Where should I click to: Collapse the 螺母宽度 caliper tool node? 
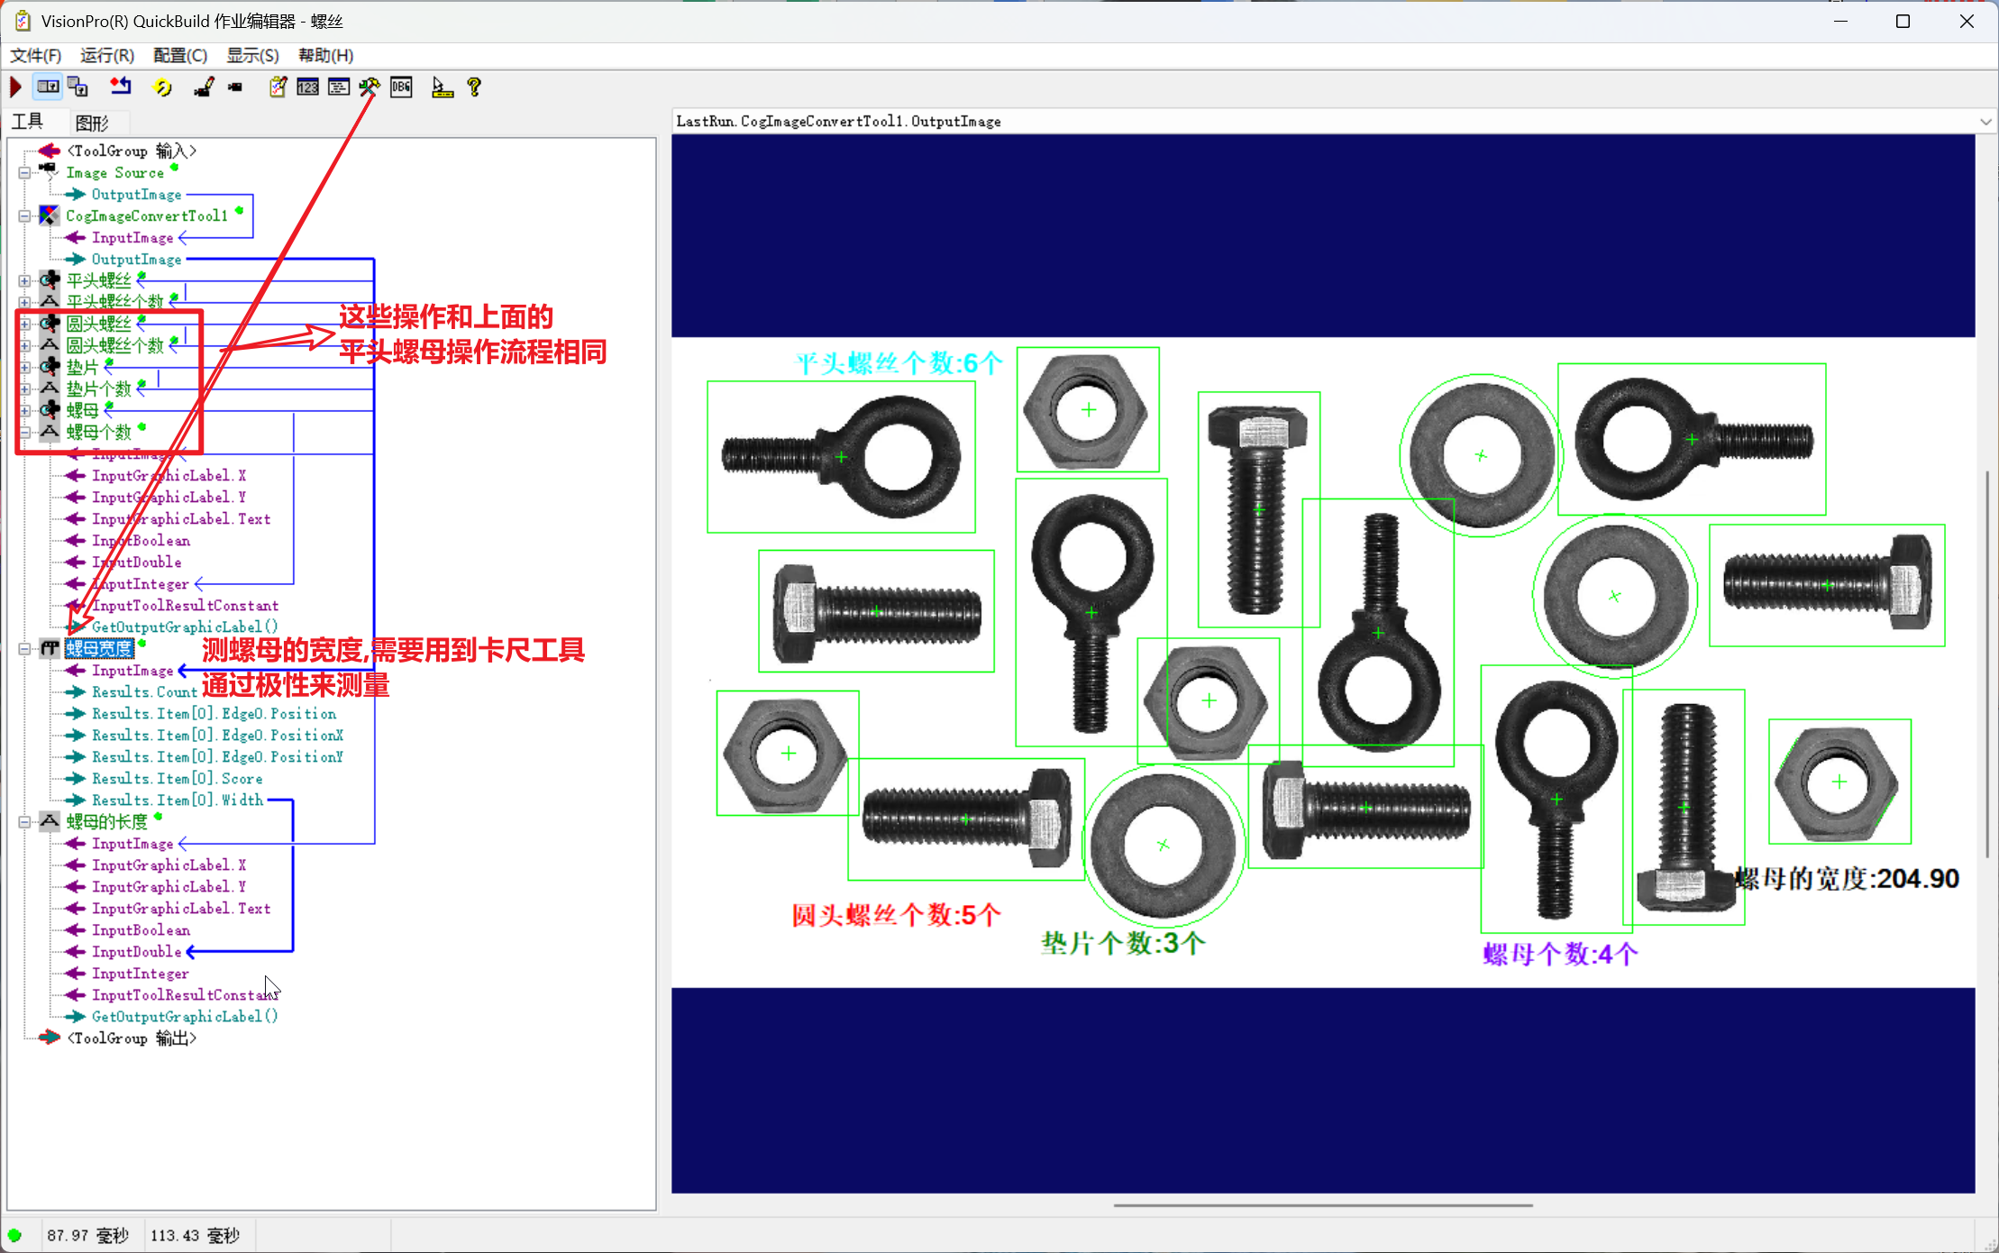point(25,649)
